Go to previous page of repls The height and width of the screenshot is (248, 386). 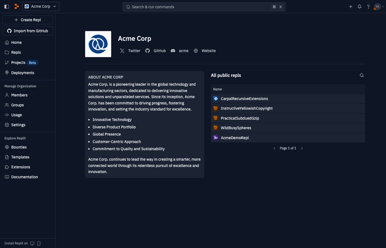click(x=274, y=148)
